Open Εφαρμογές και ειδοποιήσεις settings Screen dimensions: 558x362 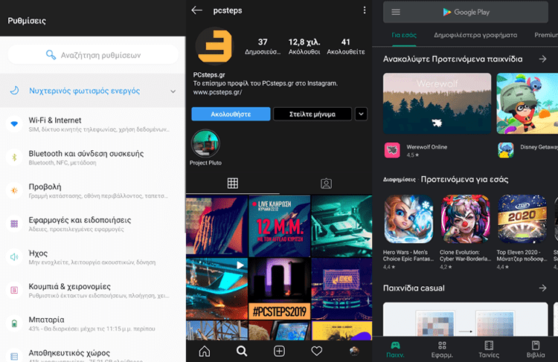tap(92, 224)
